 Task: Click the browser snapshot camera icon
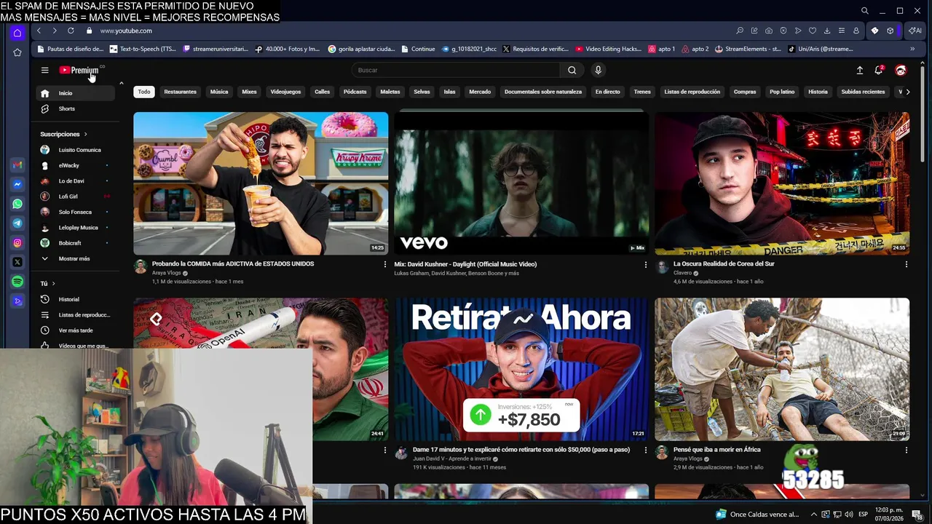769,31
